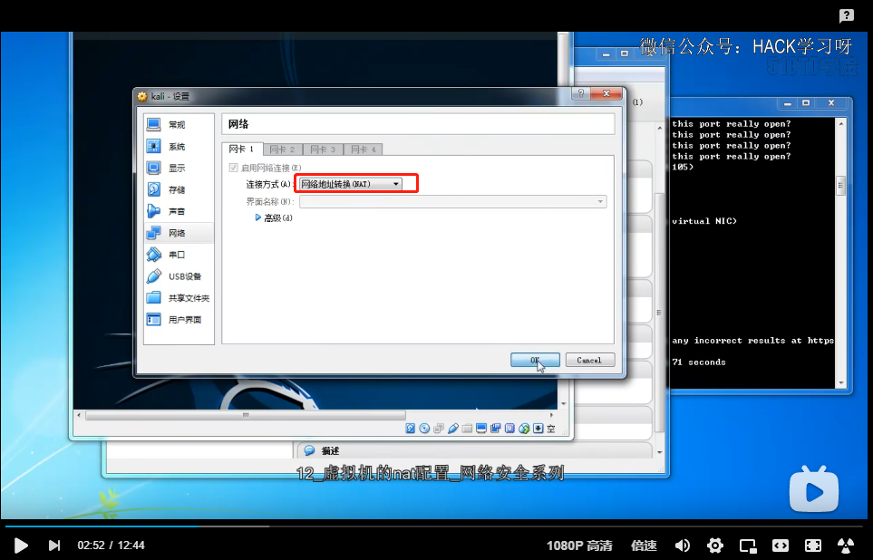Screen dimensions: 873x560
Task: Select the 网络 settings category
Action: 179,233
